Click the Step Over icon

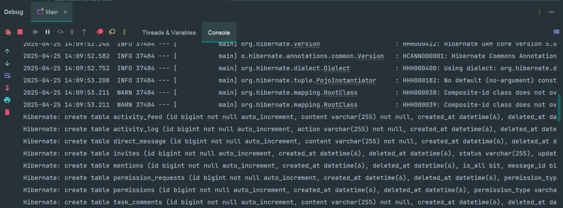59,32
